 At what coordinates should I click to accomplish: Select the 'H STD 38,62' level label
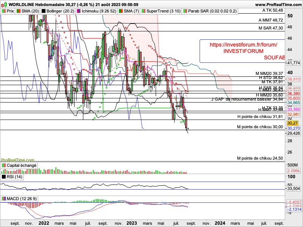click(271, 78)
